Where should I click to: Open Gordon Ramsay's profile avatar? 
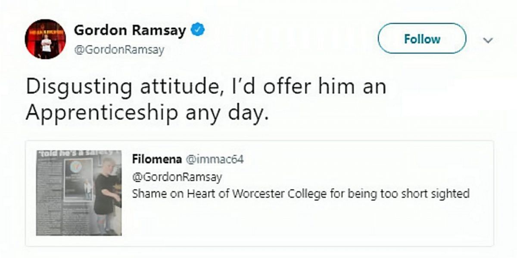coord(45,39)
